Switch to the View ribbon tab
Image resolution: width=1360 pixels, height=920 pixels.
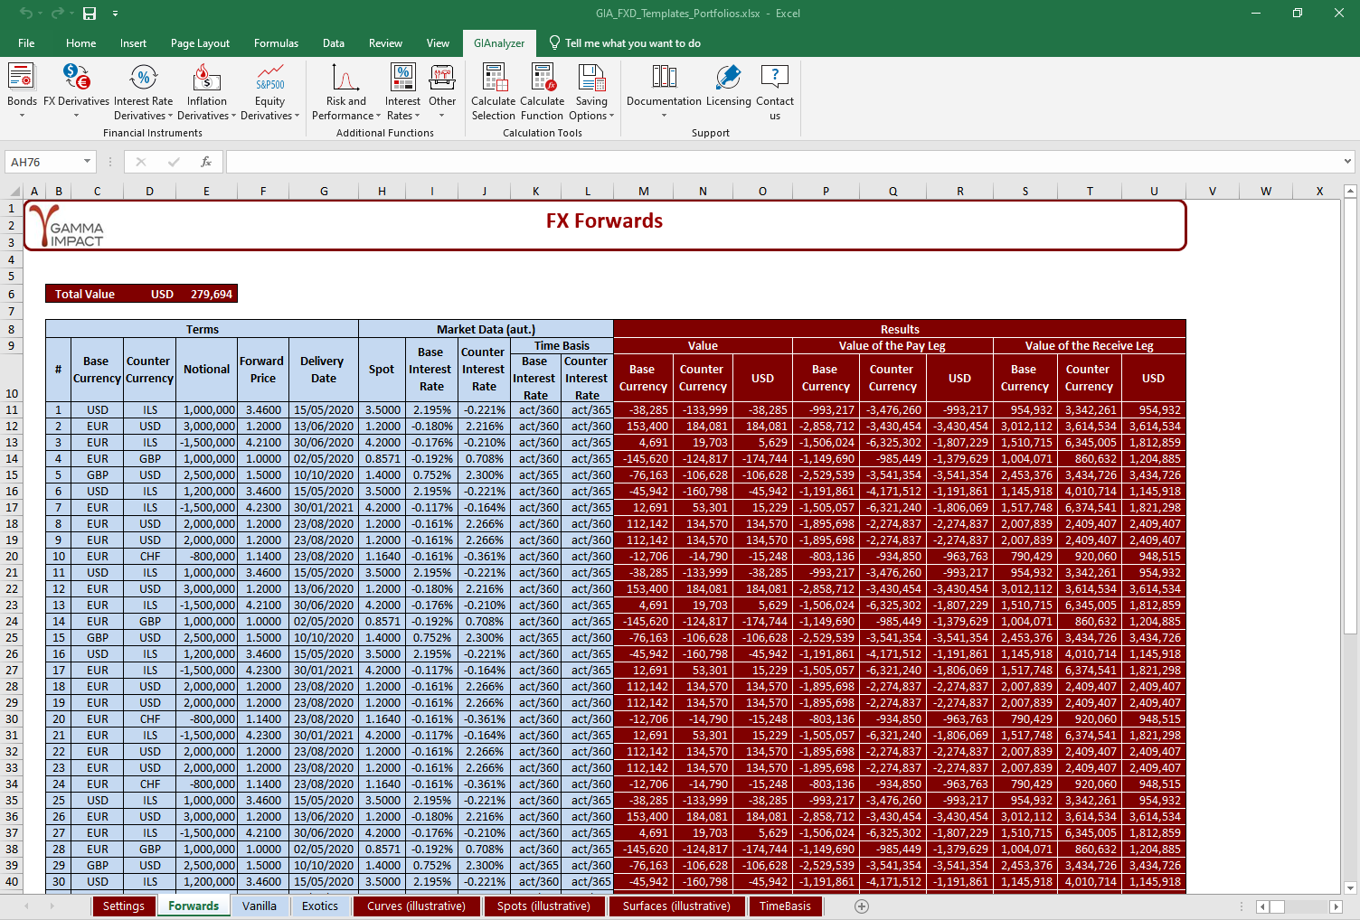[x=438, y=43]
